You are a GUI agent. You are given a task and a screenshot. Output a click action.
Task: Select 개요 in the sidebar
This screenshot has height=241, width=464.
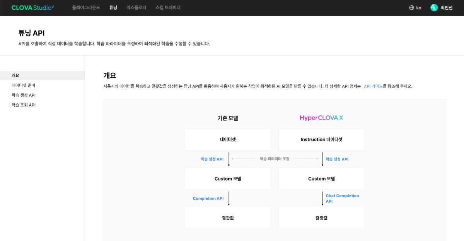click(42, 75)
